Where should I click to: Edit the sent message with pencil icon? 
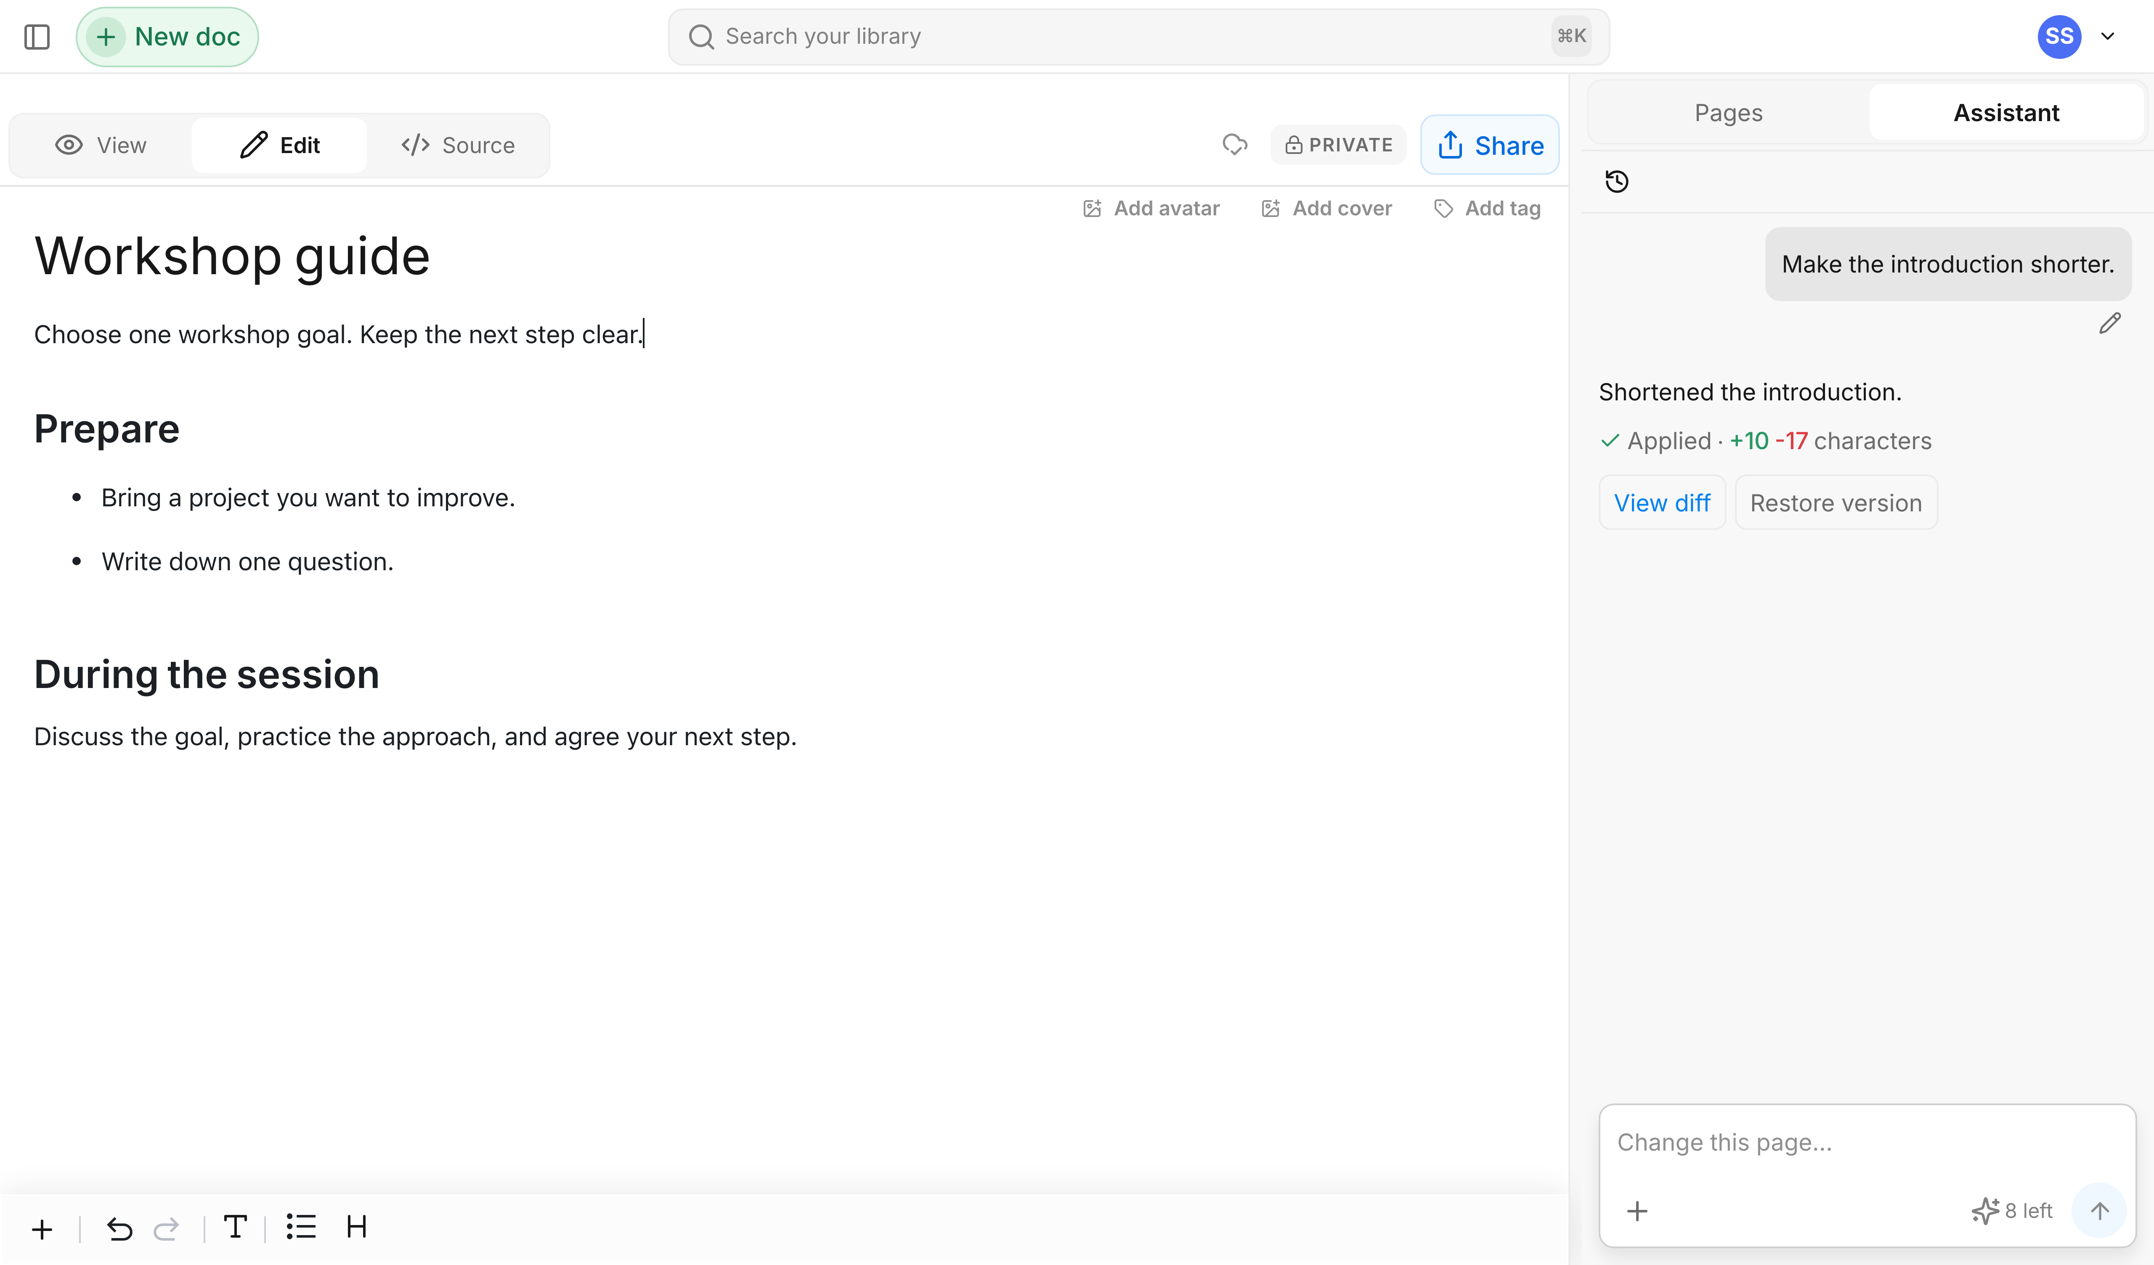tap(2109, 323)
